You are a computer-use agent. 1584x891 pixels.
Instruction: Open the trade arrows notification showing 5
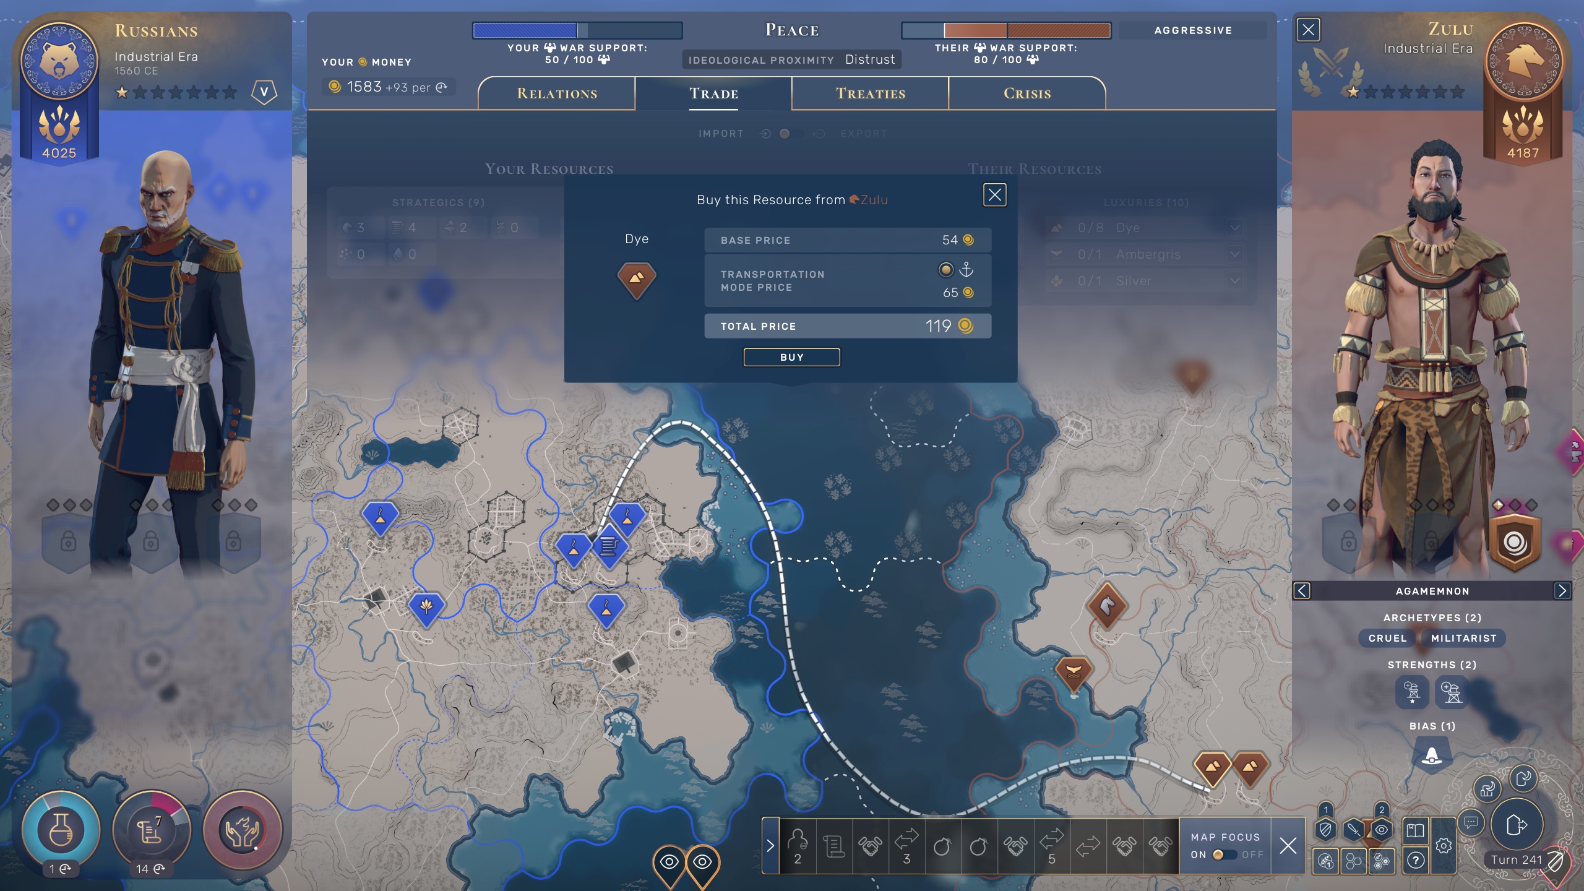point(1051,846)
